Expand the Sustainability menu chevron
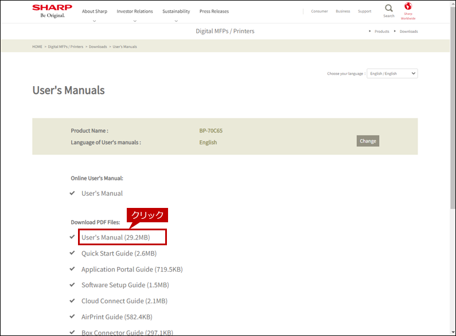 click(176, 21)
